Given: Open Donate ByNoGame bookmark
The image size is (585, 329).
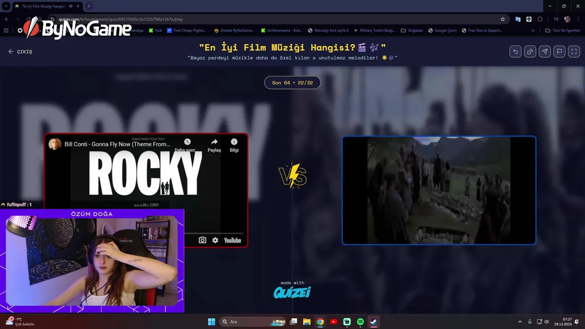Looking at the screenshot, I should [234, 31].
